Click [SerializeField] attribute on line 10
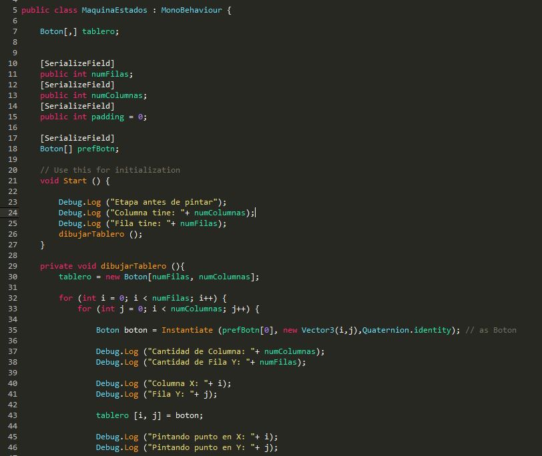The width and height of the screenshot is (542, 456). [x=77, y=63]
